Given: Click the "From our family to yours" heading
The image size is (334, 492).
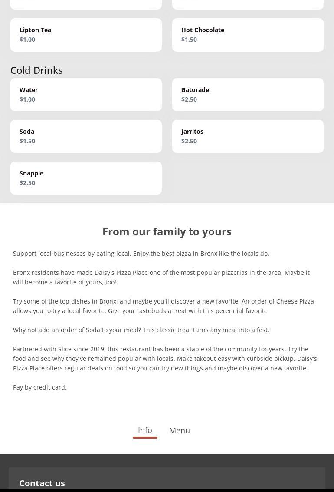Looking at the screenshot, I should pos(167,231).
